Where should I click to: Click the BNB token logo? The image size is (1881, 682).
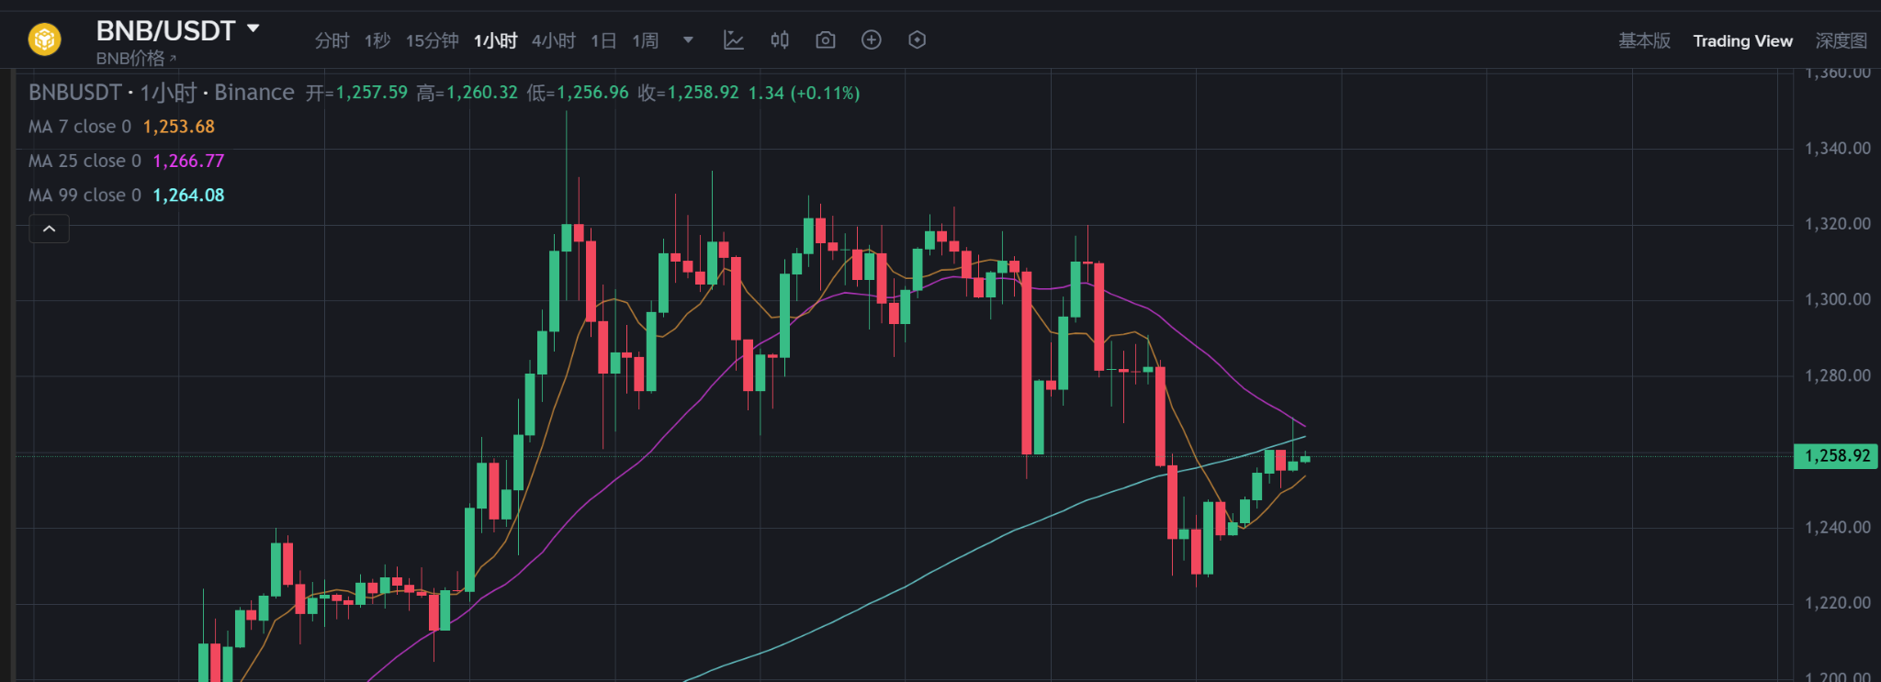coord(42,39)
